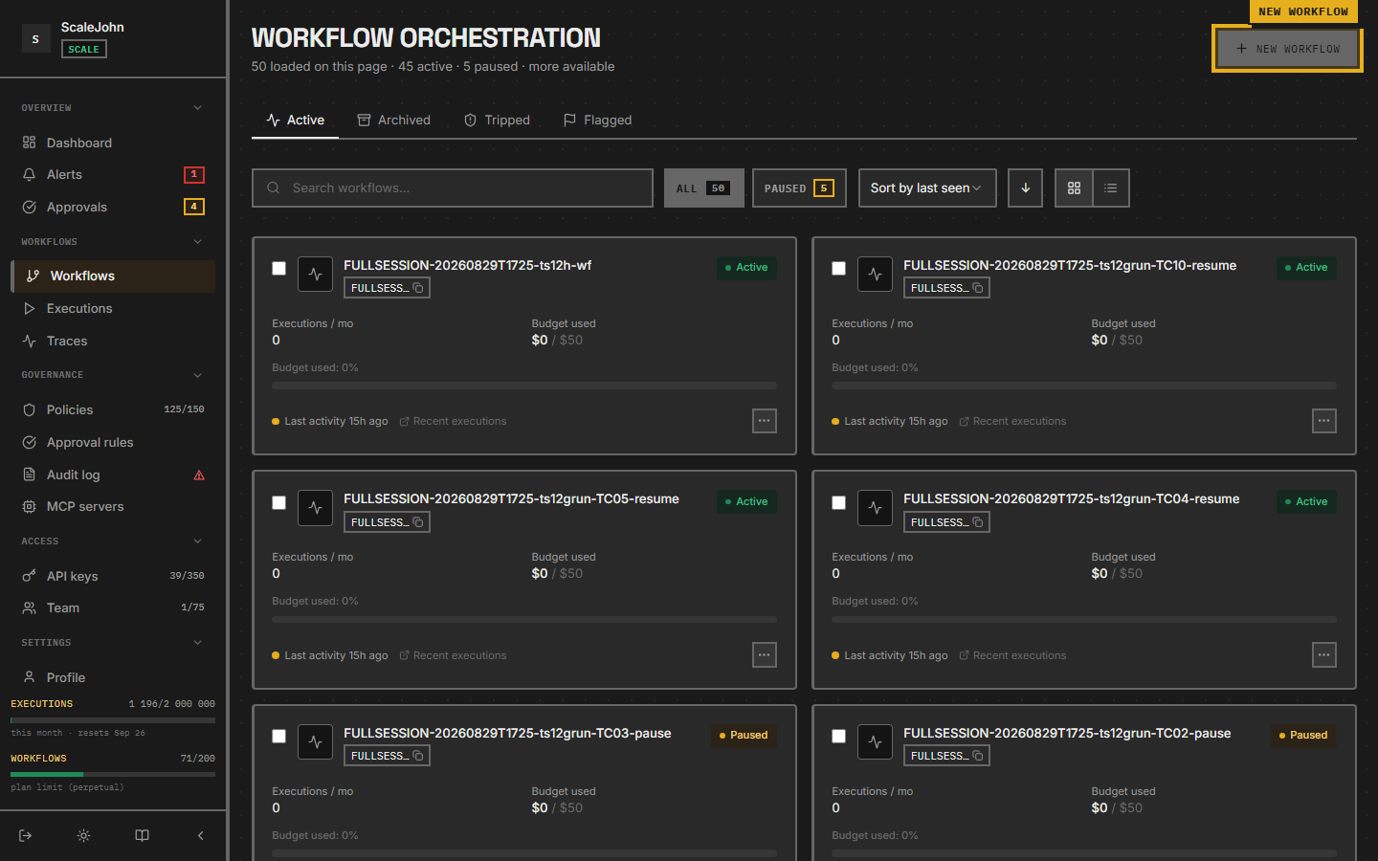
Task: Open Traces in sidebar
Action: coord(113,341)
